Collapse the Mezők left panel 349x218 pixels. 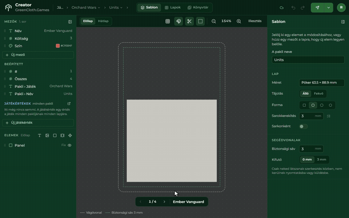point(70,21)
